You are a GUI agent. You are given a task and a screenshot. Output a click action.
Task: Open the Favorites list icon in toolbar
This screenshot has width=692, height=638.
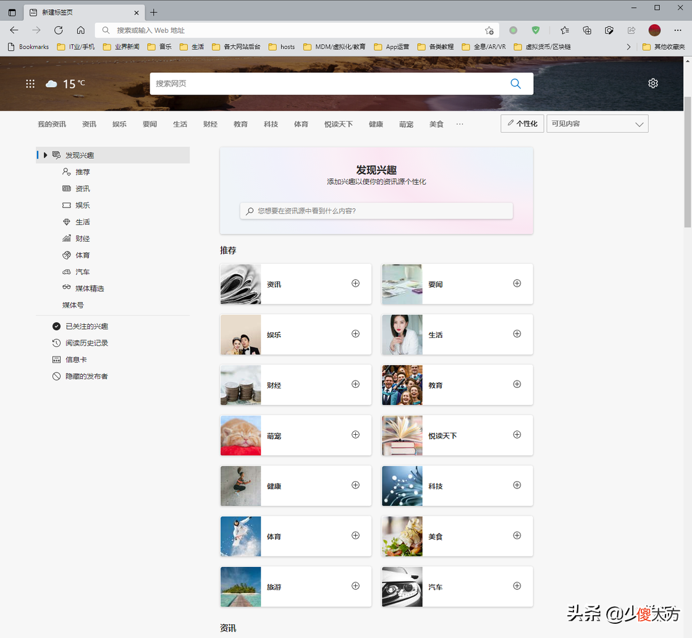click(x=565, y=30)
